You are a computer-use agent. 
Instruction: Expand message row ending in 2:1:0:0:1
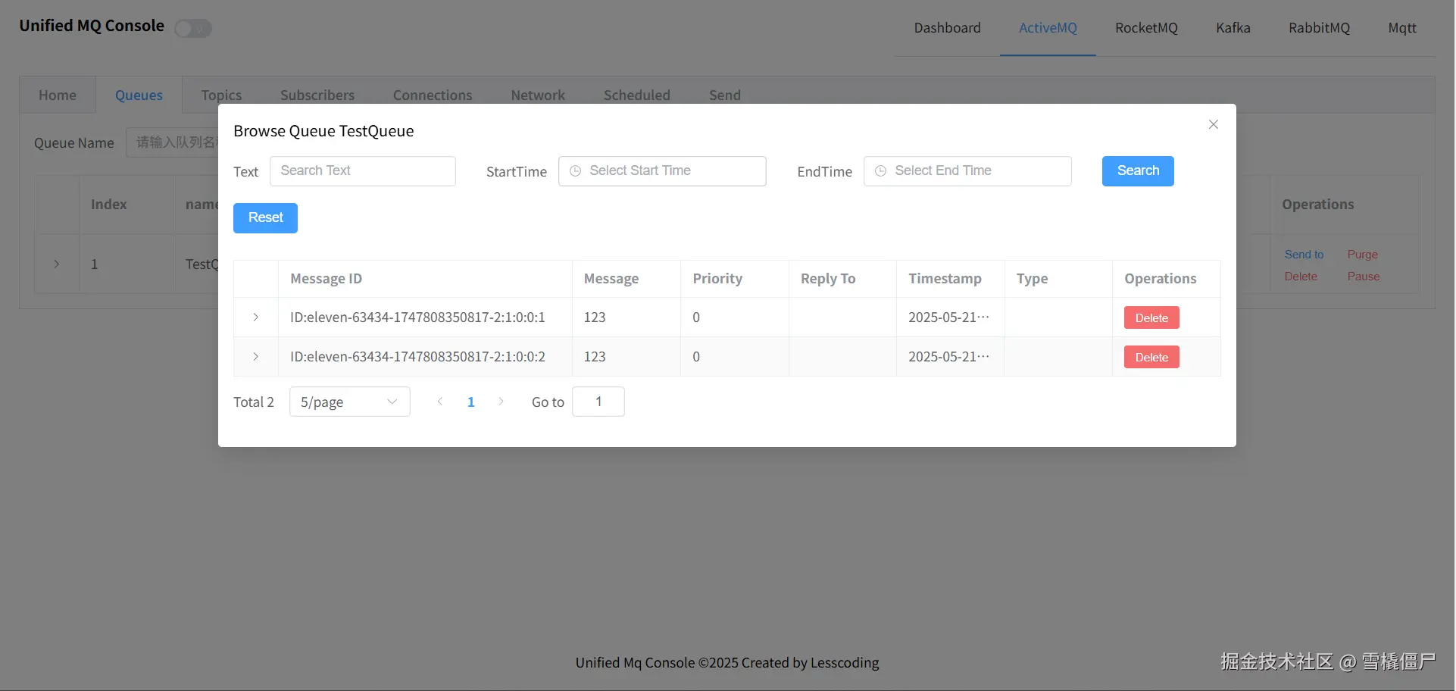click(256, 317)
